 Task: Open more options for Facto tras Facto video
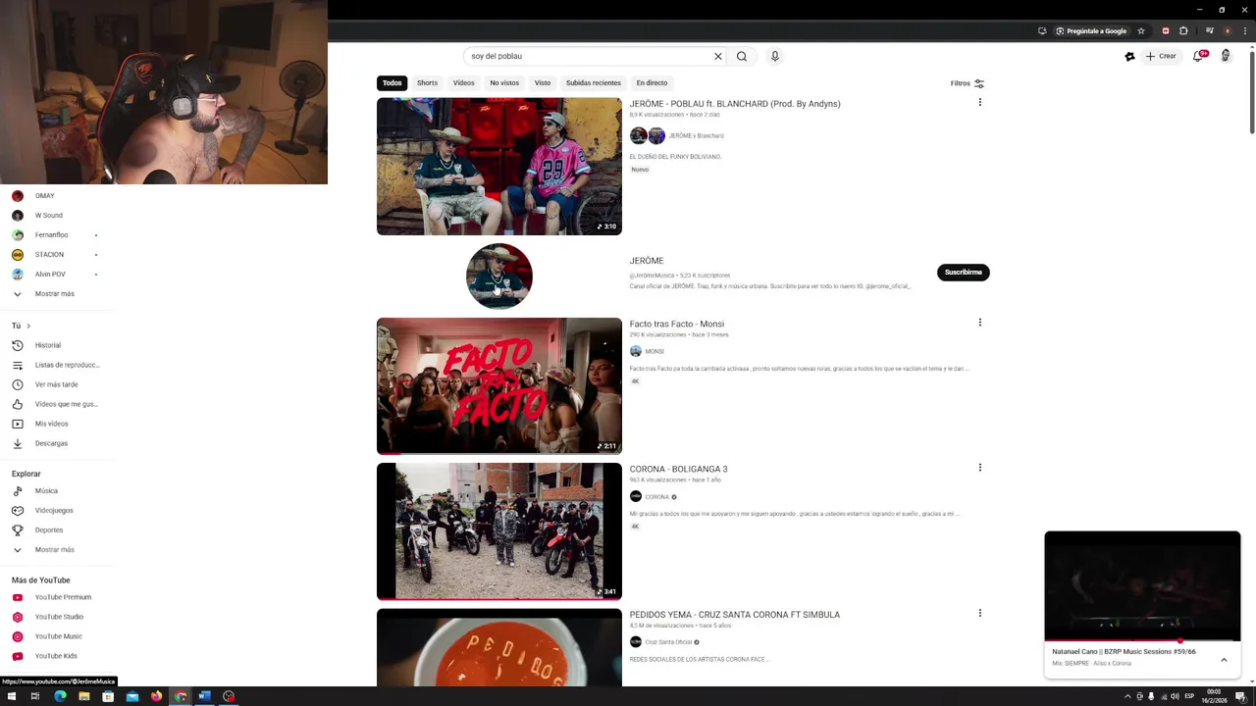pos(979,323)
